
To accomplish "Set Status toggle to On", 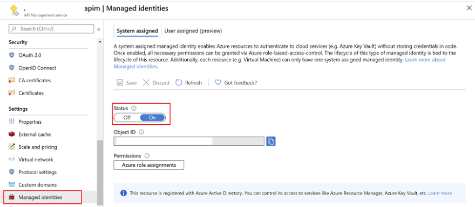I will tap(152, 118).
